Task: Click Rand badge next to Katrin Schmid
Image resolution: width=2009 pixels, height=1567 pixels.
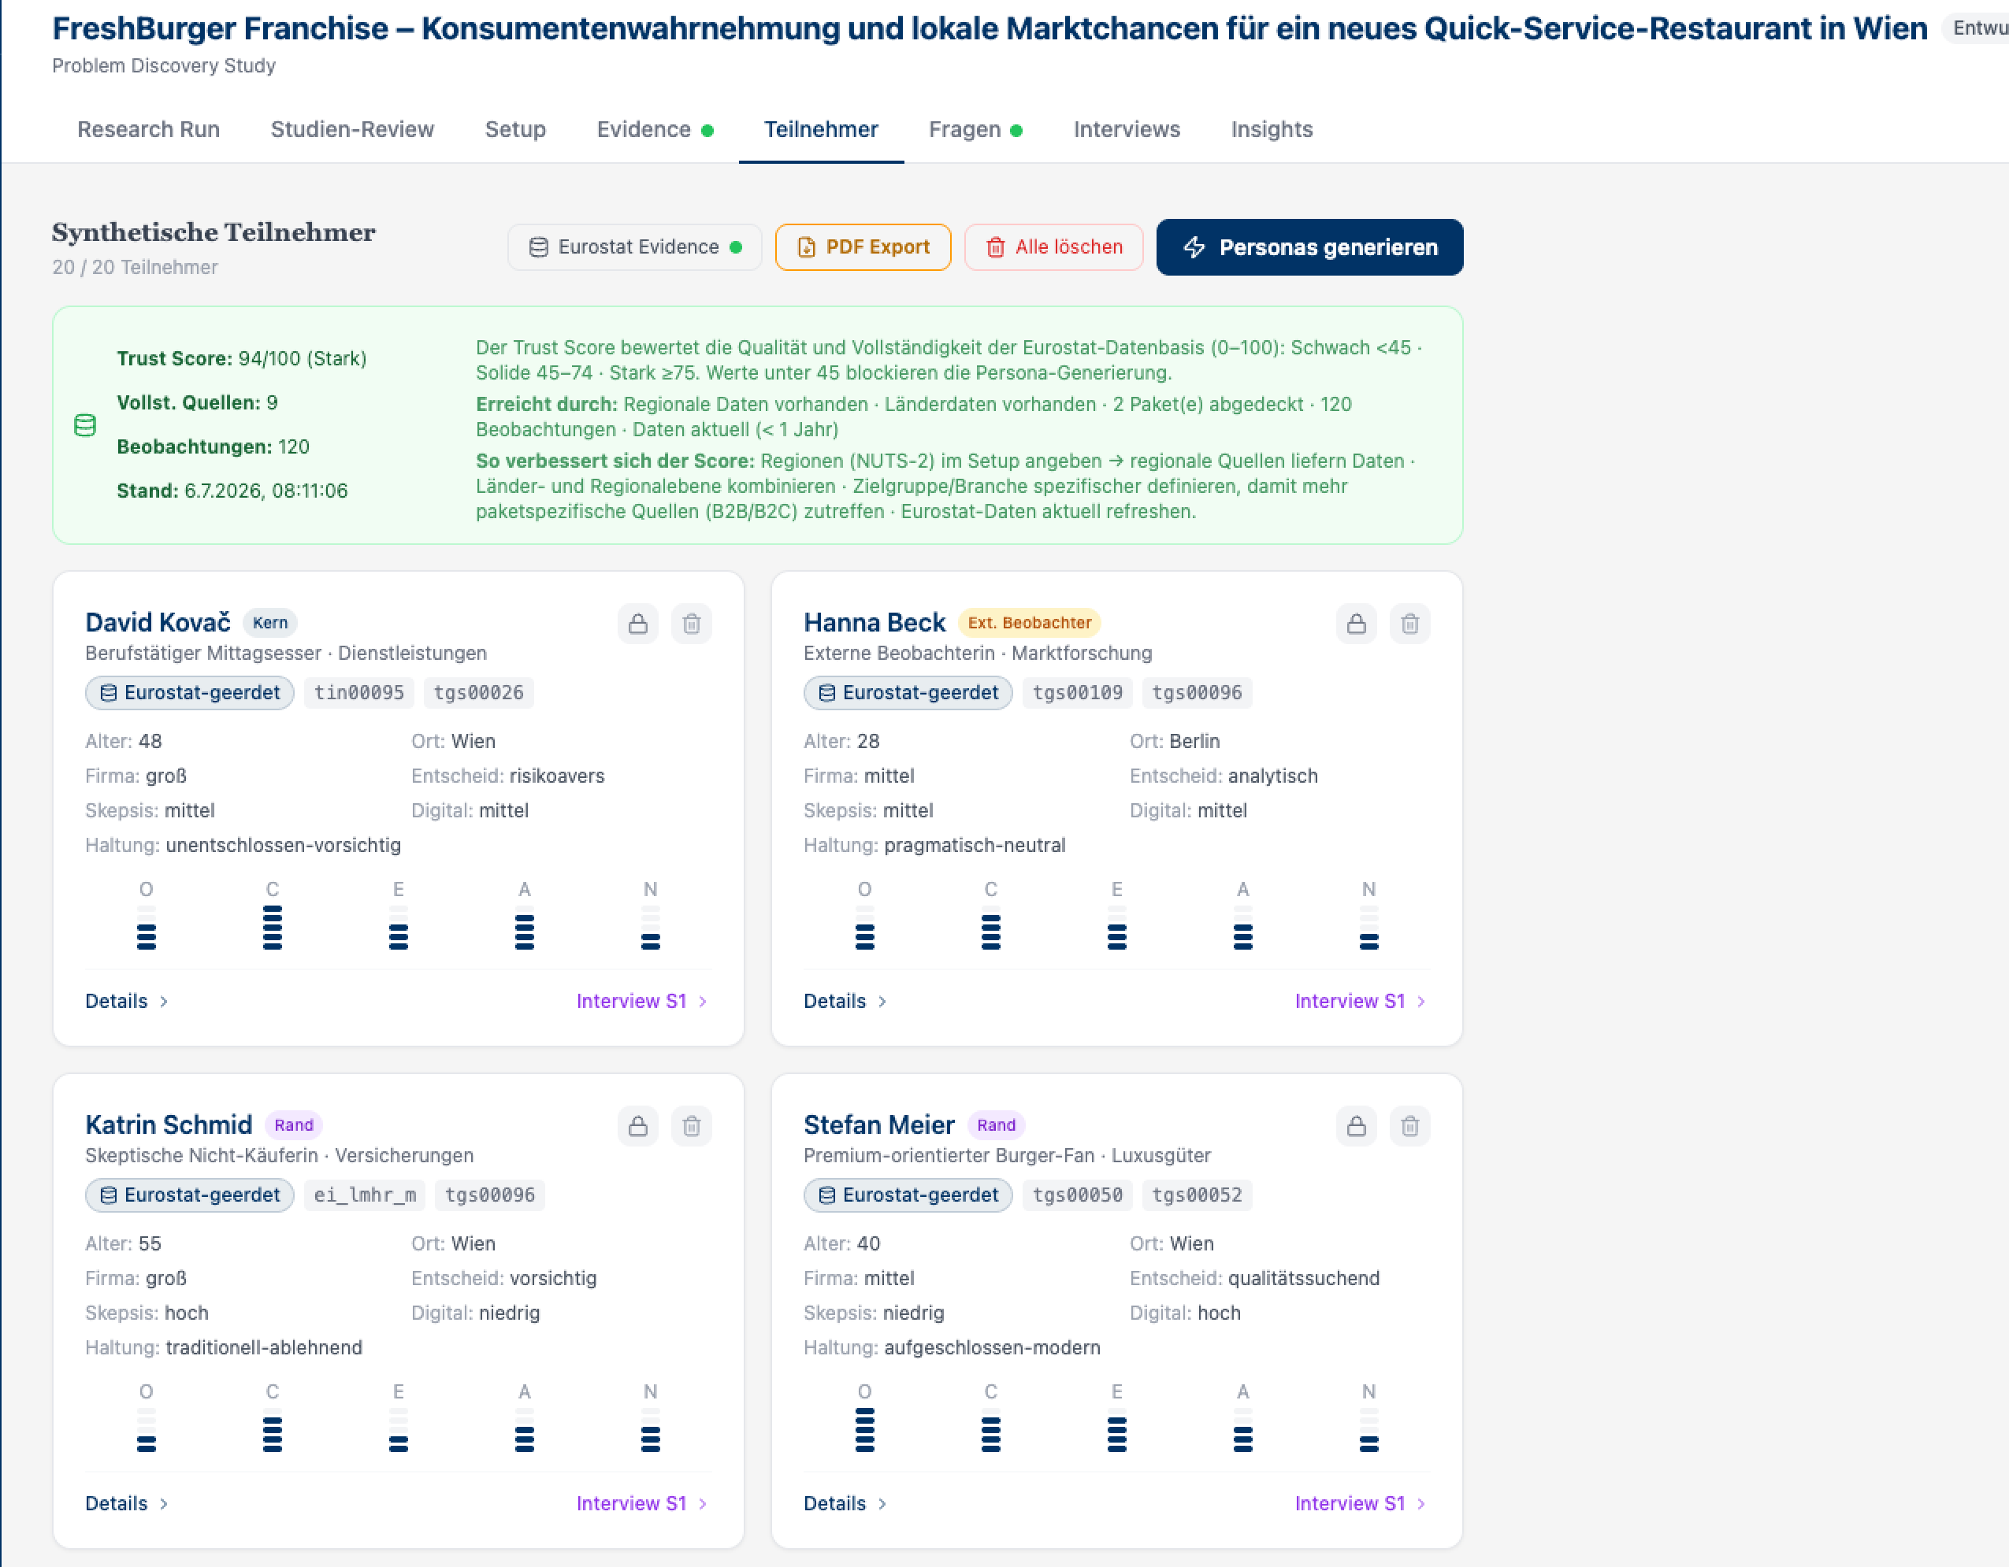Action: (293, 1124)
